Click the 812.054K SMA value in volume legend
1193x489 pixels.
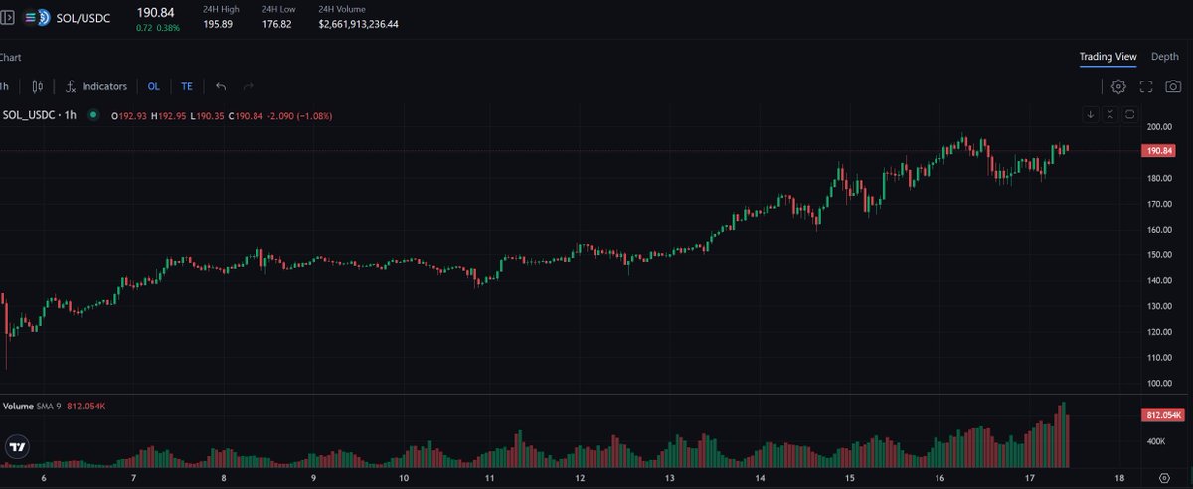[x=86, y=407]
